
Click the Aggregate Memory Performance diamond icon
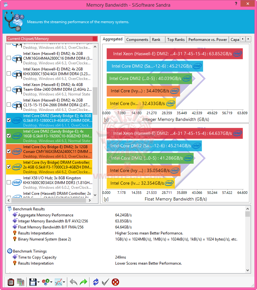pos(15,215)
